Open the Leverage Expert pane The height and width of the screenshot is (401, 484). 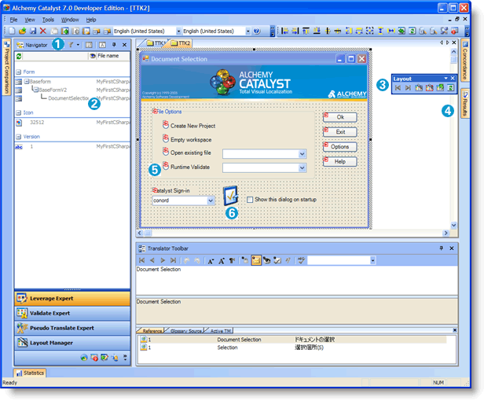pos(72,299)
